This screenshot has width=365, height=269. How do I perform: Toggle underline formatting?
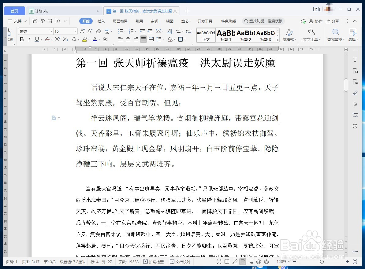tap(36, 39)
